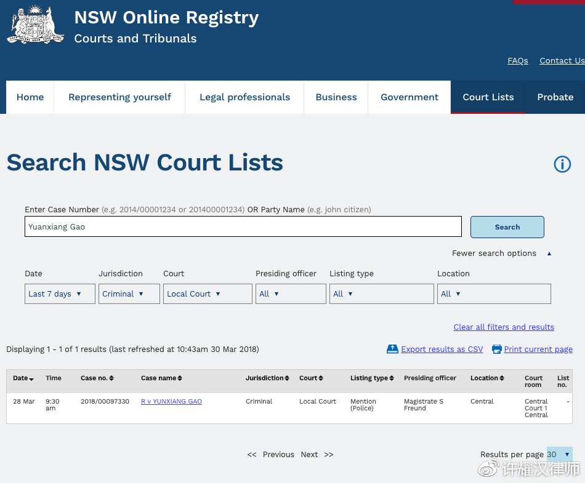The width and height of the screenshot is (585, 483).
Task: Open the Last 7 days date filter dropdown
Action: pyautogui.click(x=60, y=293)
